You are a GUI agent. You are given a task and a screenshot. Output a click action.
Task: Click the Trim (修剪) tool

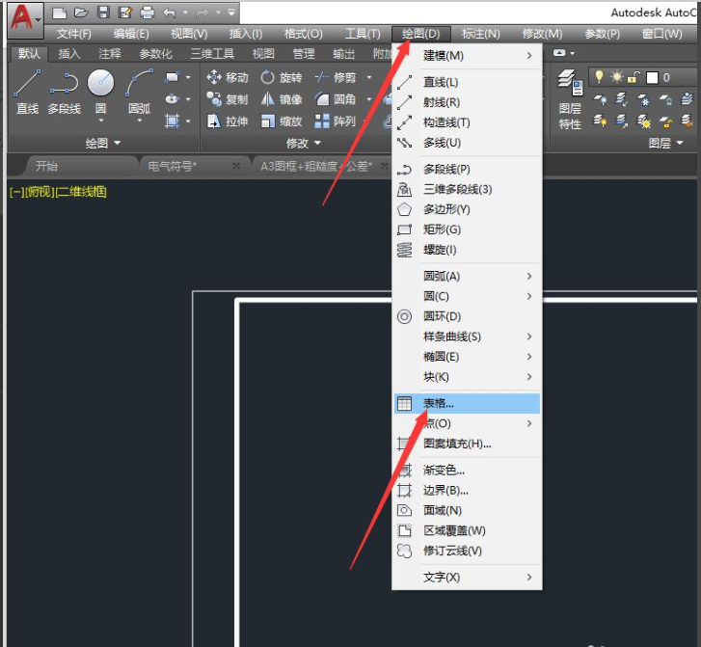coord(336,77)
